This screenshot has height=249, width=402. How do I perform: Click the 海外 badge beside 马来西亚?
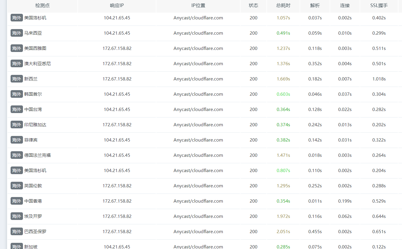(x=17, y=33)
